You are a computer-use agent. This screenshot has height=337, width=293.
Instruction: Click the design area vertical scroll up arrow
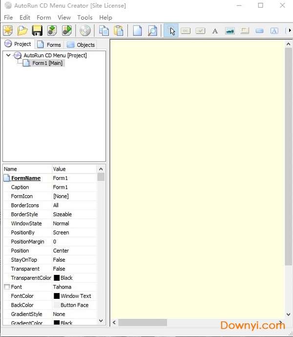(288, 45)
